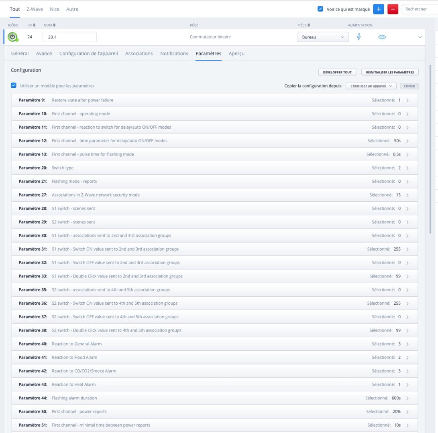Sort by the Pièce column arrows

(x=309, y=25)
